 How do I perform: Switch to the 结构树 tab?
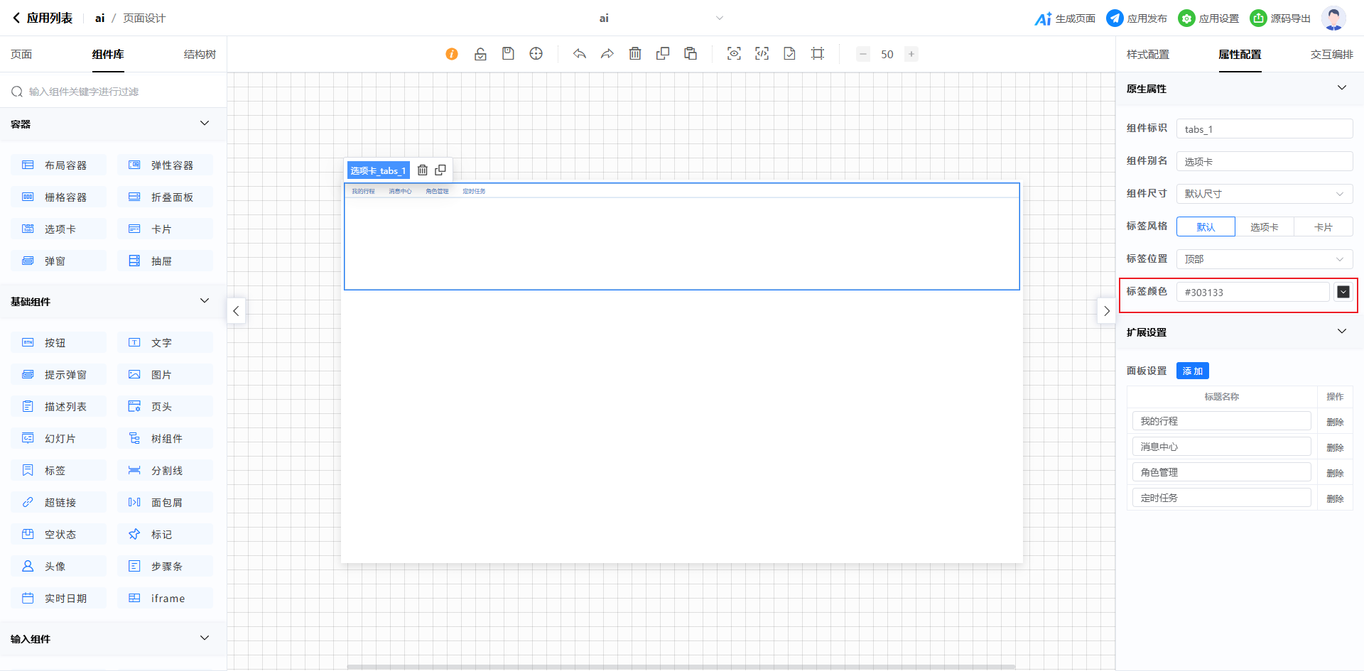[x=200, y=55]
